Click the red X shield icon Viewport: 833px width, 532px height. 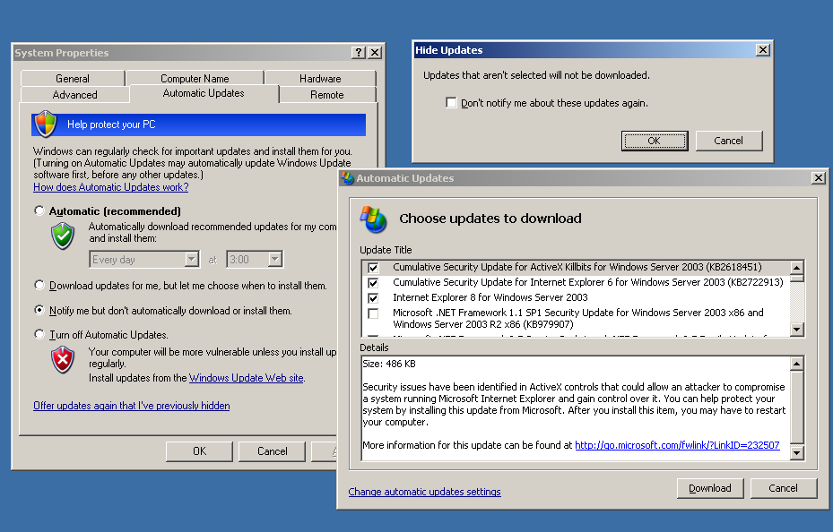click(x=63, y=360)
